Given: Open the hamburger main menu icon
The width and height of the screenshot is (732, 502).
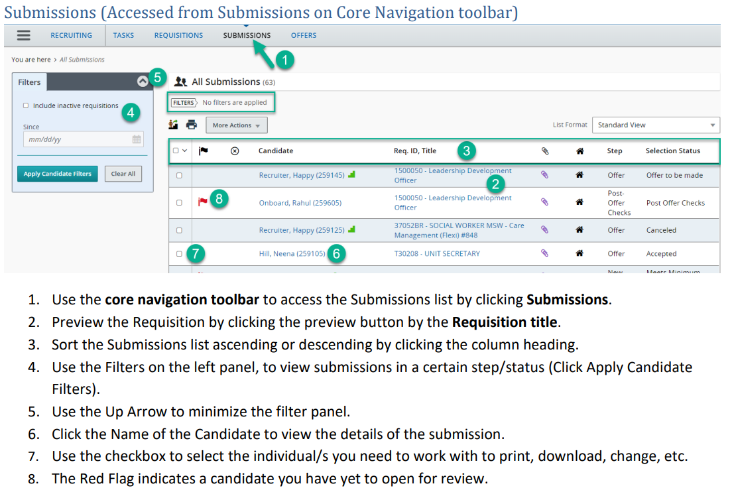Looking at the screenshot, I should tap(23, 35).
